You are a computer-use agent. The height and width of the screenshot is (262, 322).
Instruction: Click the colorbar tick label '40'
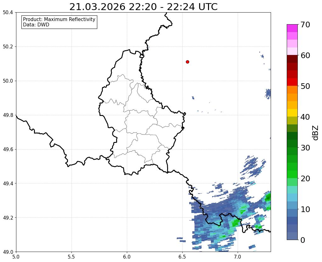pyautogui.click(x=305, y=117)
